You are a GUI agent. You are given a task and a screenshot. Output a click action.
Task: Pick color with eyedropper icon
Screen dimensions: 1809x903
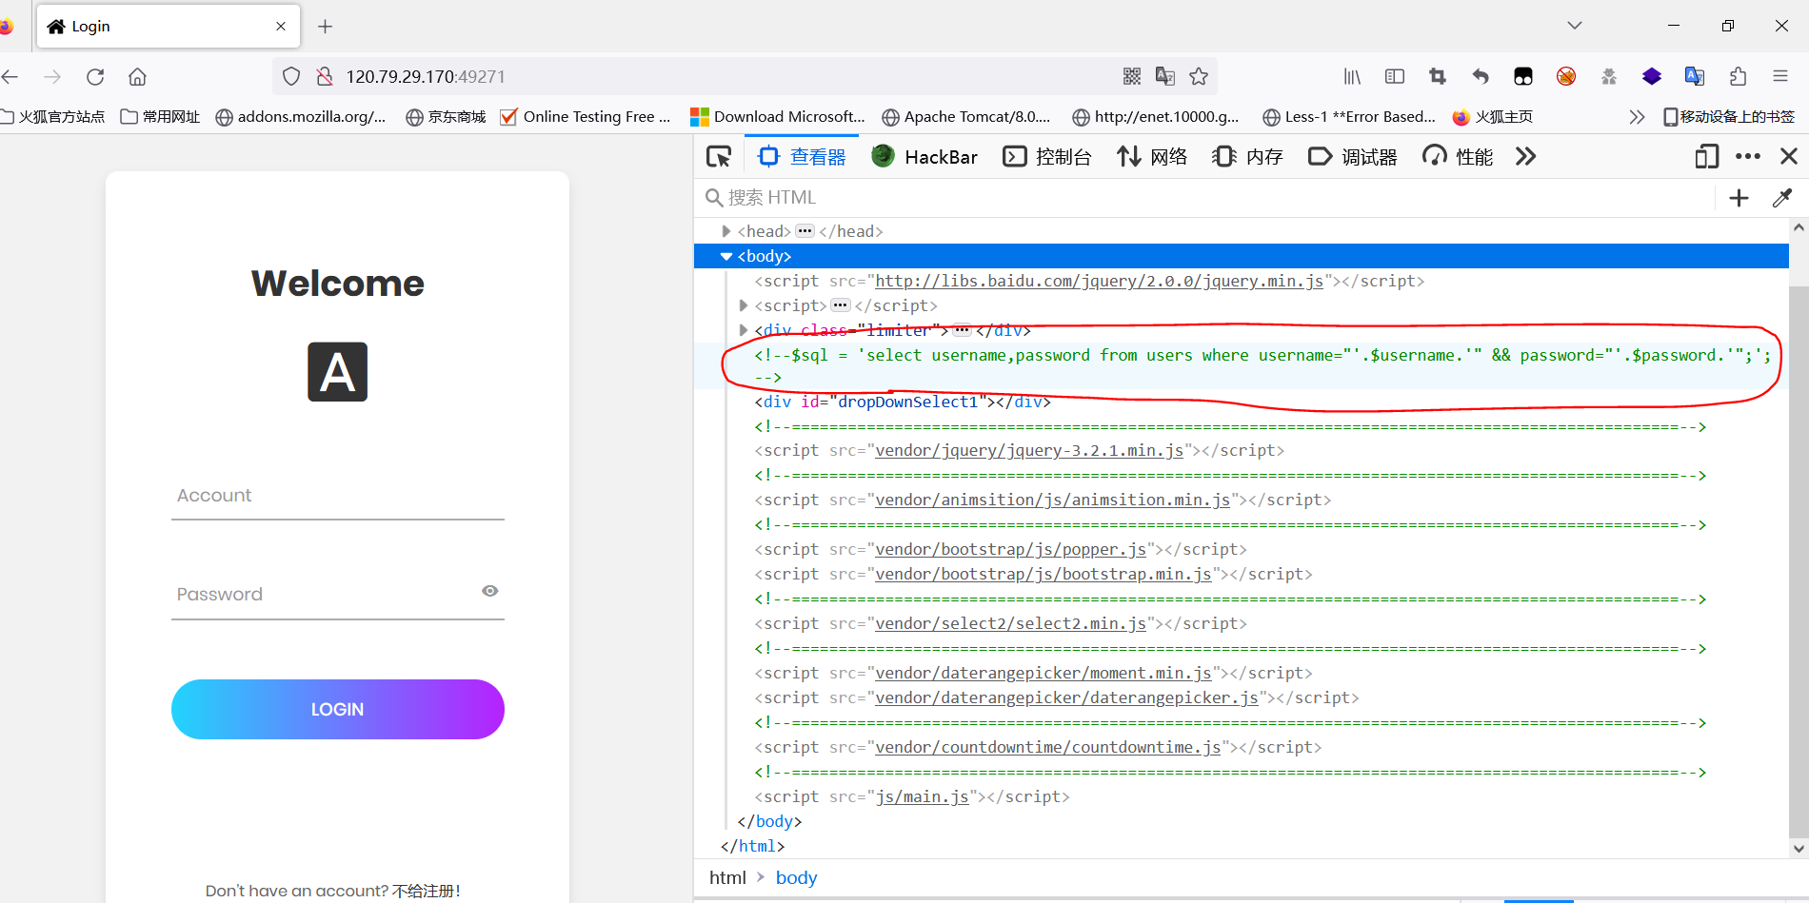coord(1781,197)
